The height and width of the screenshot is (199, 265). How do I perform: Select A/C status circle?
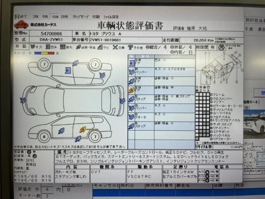tap(207, 172)
